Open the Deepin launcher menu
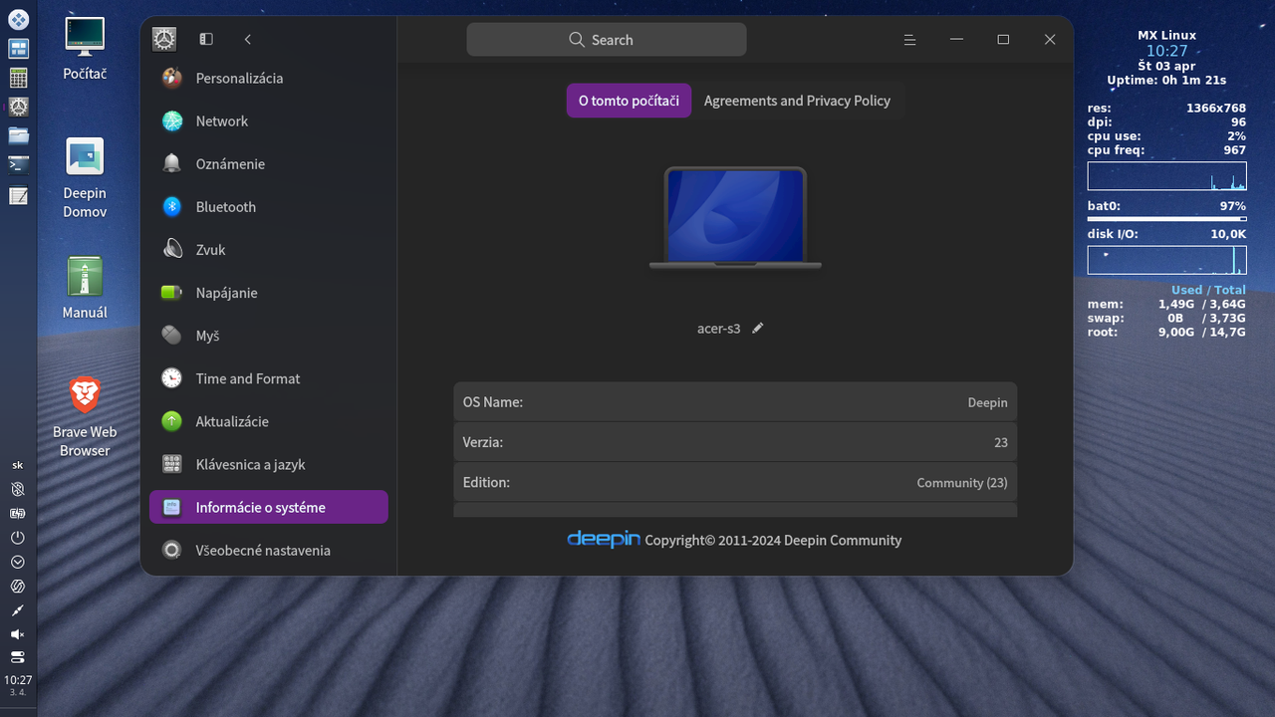The width and height of the screenshot is (1275, 717). coord(18,19)
